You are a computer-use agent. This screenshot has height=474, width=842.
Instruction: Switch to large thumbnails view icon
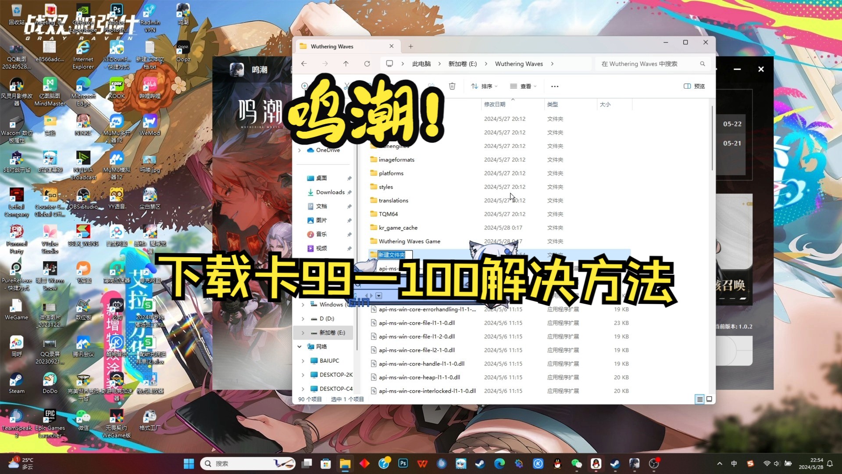(x=709, y=399)
